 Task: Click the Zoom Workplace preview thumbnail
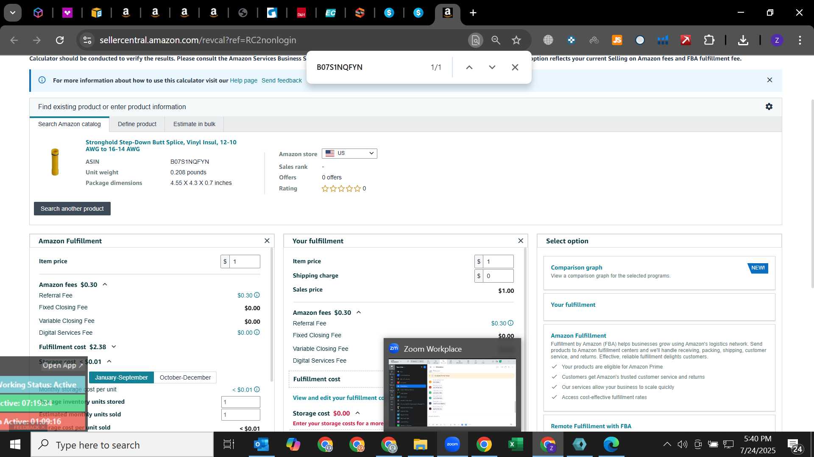click(452, 392)
